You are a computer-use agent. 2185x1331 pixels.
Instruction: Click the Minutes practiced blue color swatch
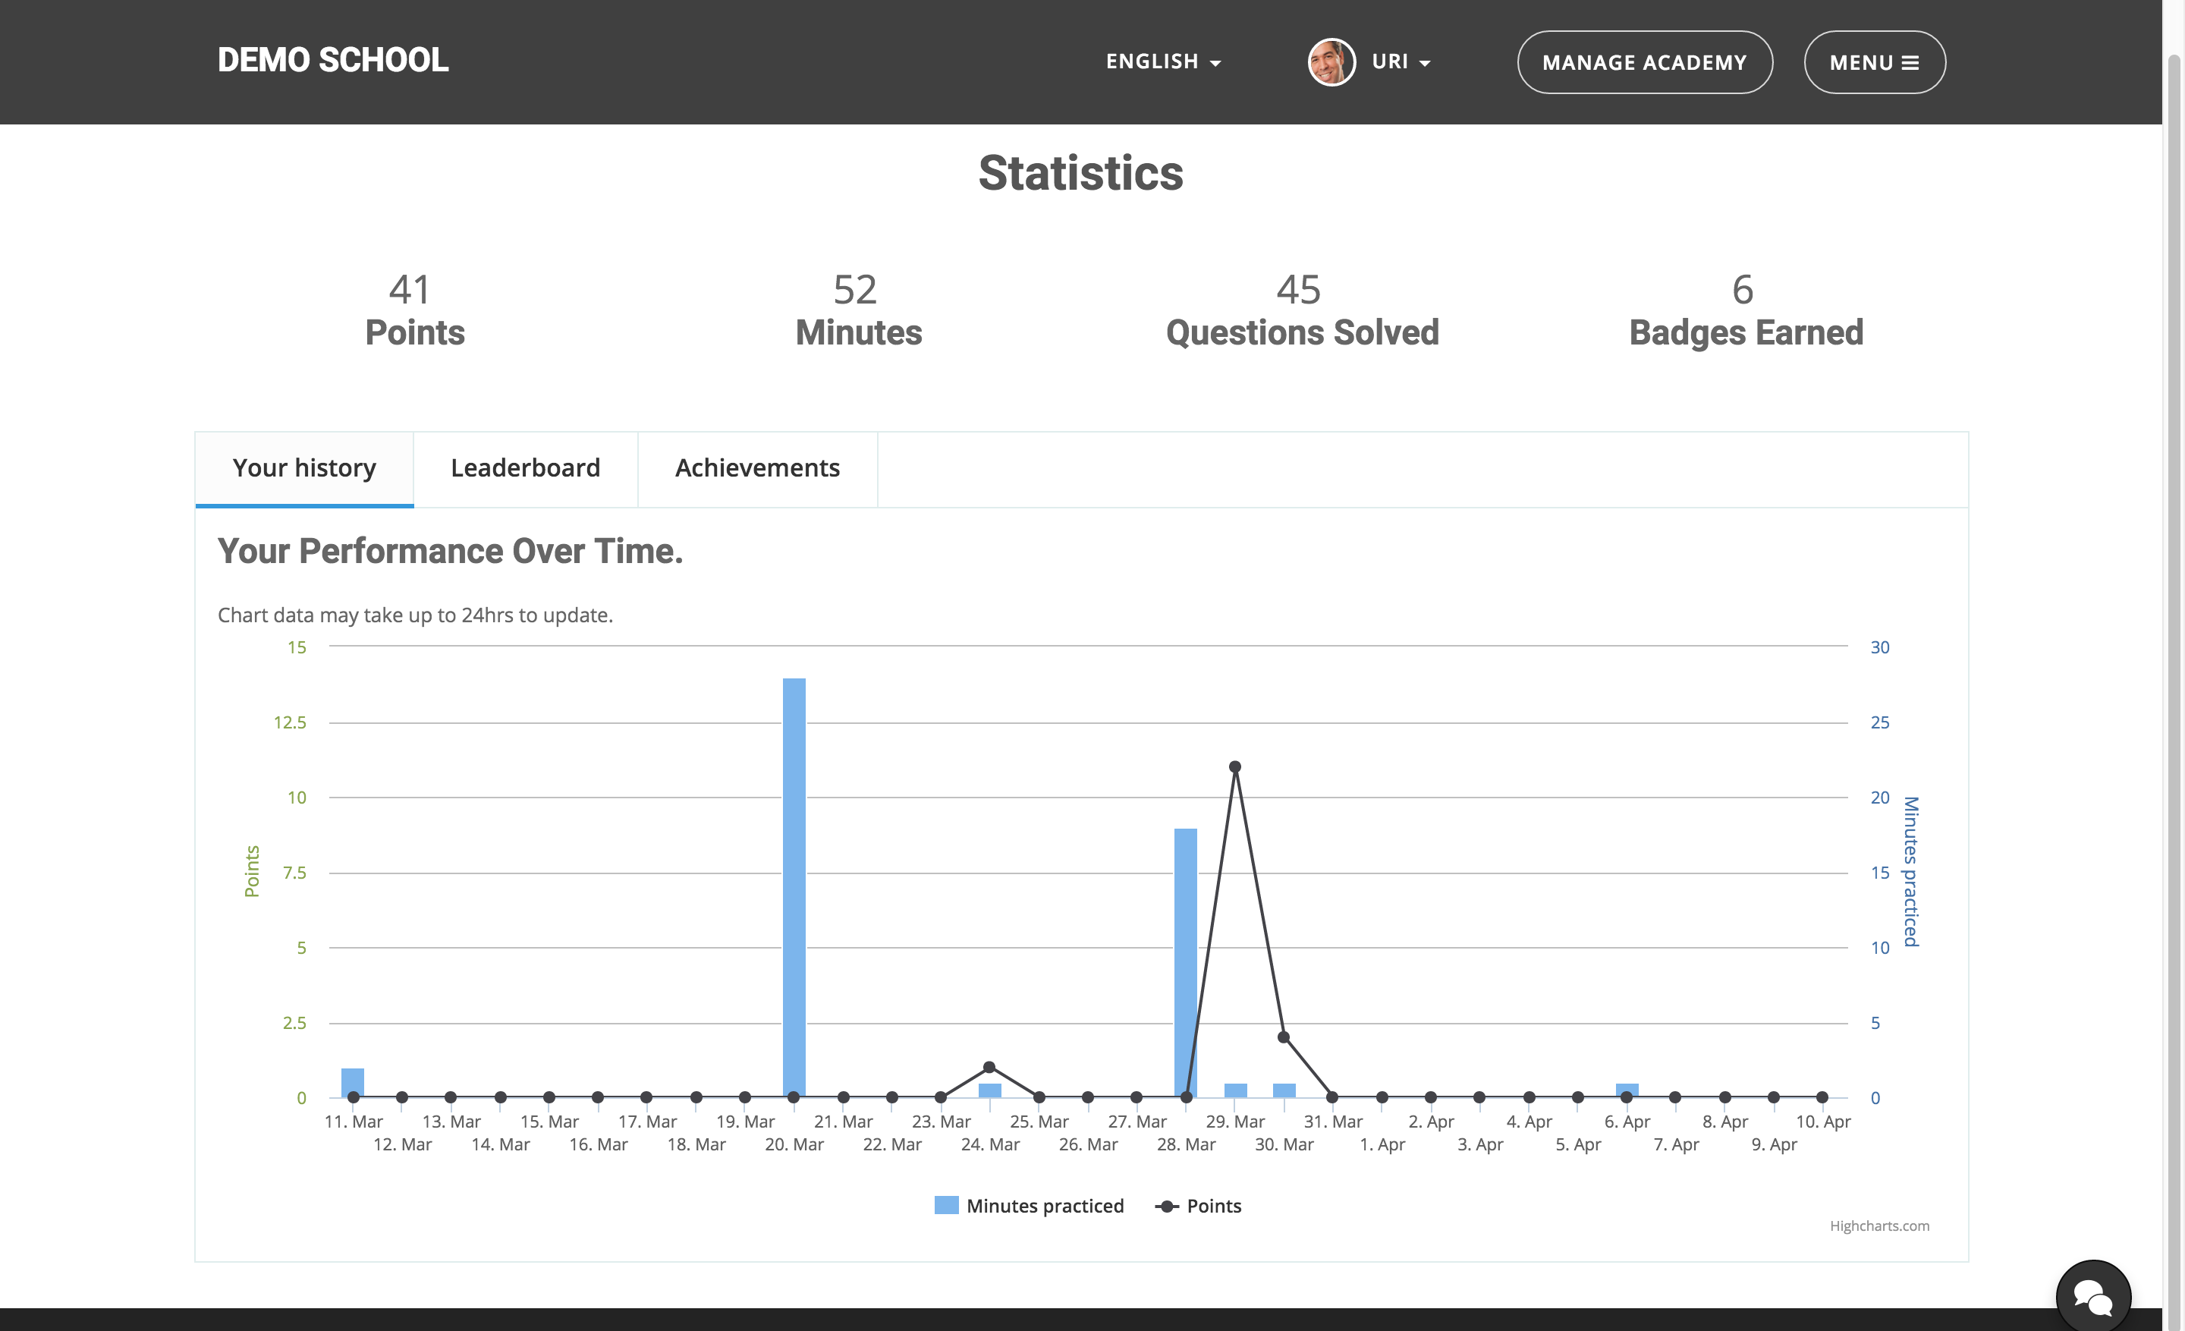tap(946, 1205)
